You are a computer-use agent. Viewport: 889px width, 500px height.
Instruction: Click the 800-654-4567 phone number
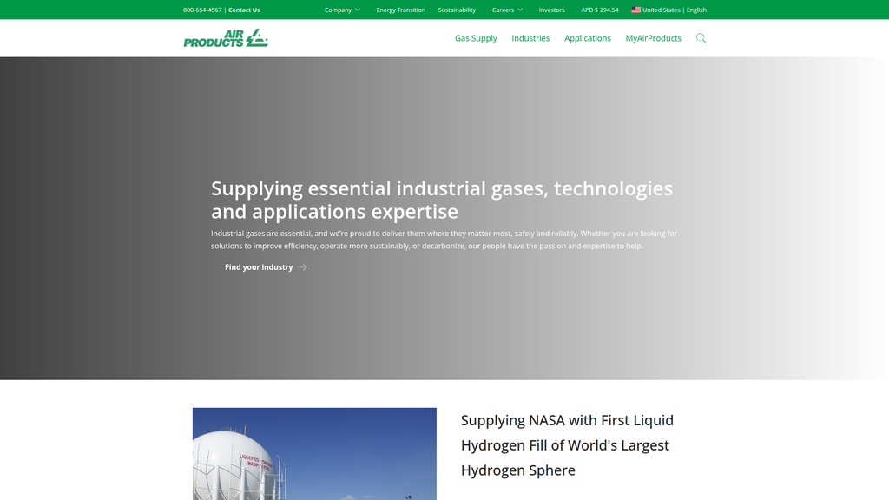tap(202, 10)
